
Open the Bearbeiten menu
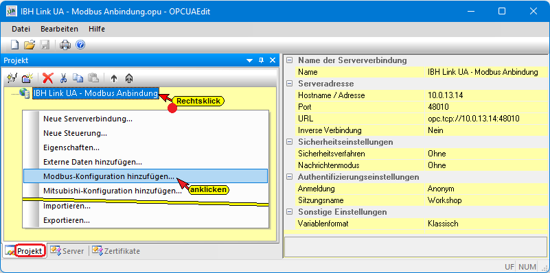tap(59, 29)
